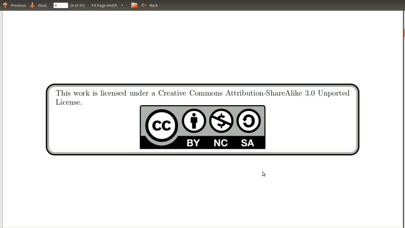This screenshot has width=405, height=228.
Task: Click the ShareAlike circular arrow icon
Action: coord(249,121)
